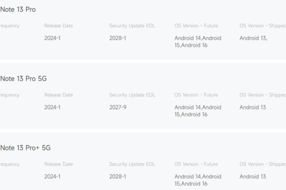Click Security Update EOL label for Note 13 Pro 5G
The width and height of the screenshot is (286, 190).
(x=132, y=95)
